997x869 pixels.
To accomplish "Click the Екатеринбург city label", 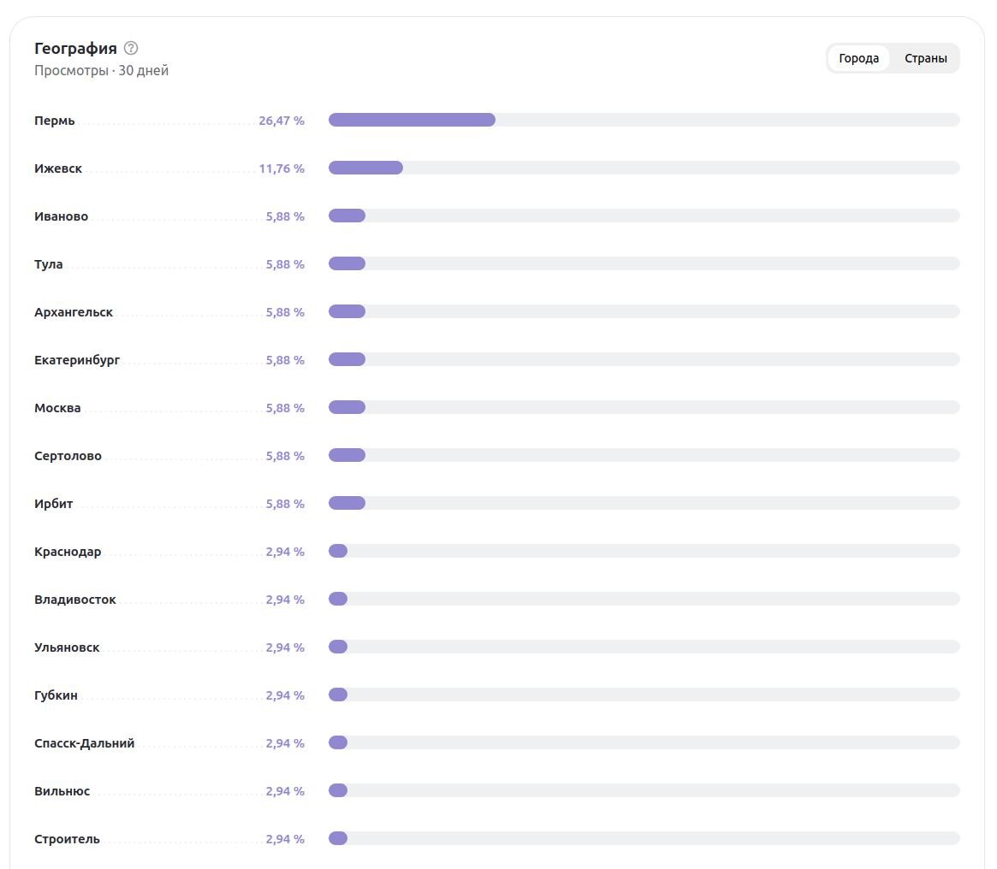I will tap(77, 360).
